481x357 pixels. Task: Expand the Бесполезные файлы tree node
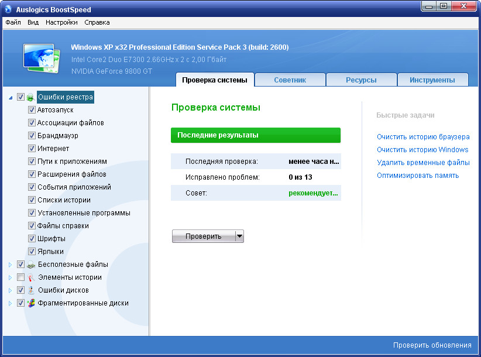click(10, 265)
